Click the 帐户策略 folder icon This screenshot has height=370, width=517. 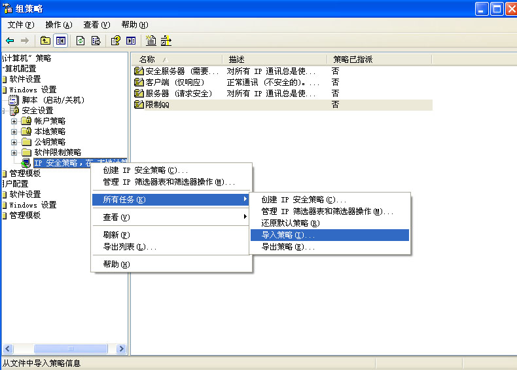pos(26,120)
